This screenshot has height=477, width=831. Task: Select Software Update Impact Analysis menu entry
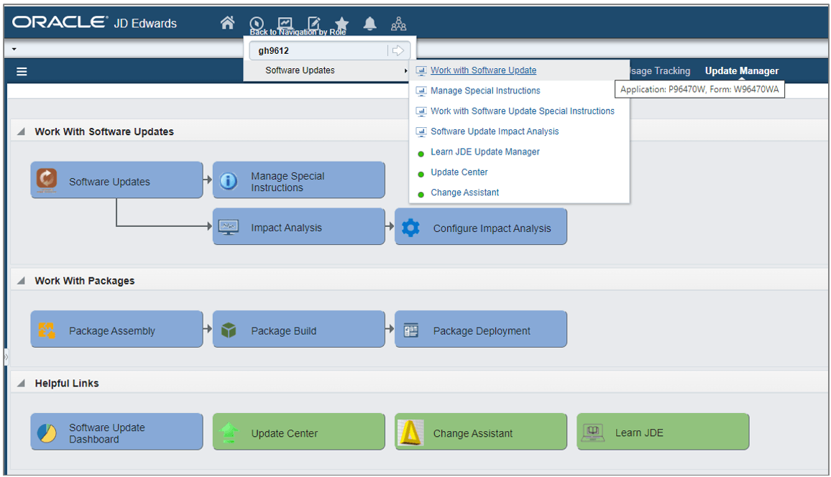(x=495, y=131)
